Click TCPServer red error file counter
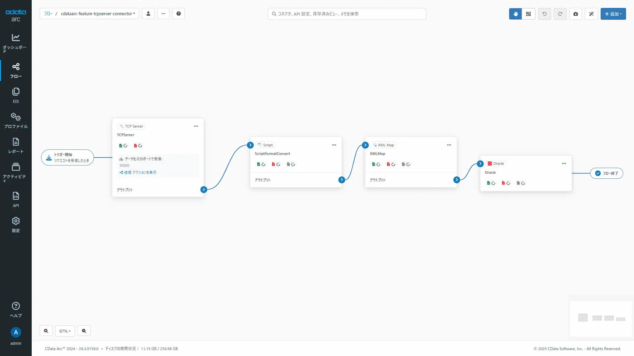The width and height of the screenshot is (634, 356). coord(138,145)
